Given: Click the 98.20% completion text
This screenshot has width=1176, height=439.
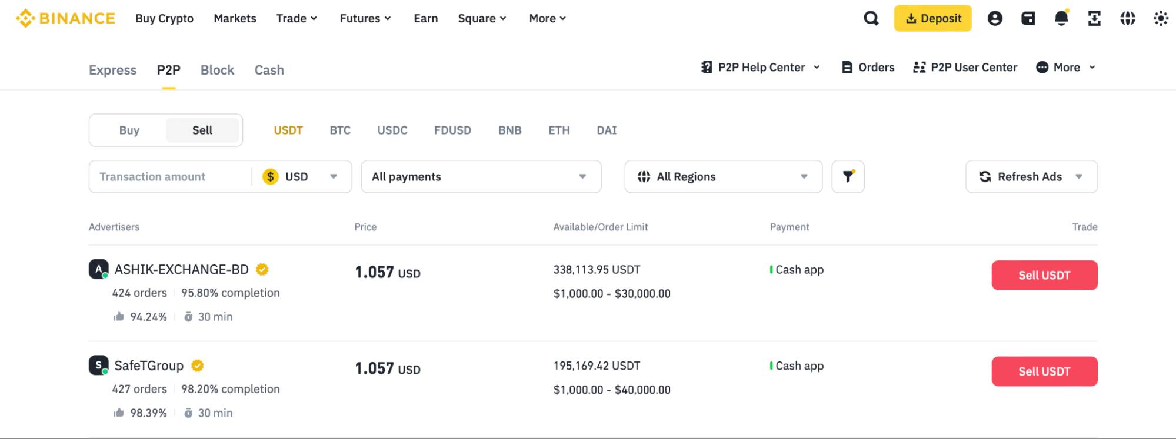Looking at the screenshot, I should [x=231, y=389].
